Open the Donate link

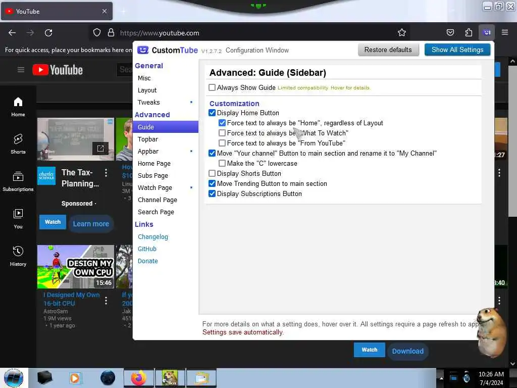[x=148, y=261]
